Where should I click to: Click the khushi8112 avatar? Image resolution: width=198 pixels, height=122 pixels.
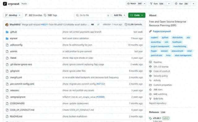[x=7, y=25]
